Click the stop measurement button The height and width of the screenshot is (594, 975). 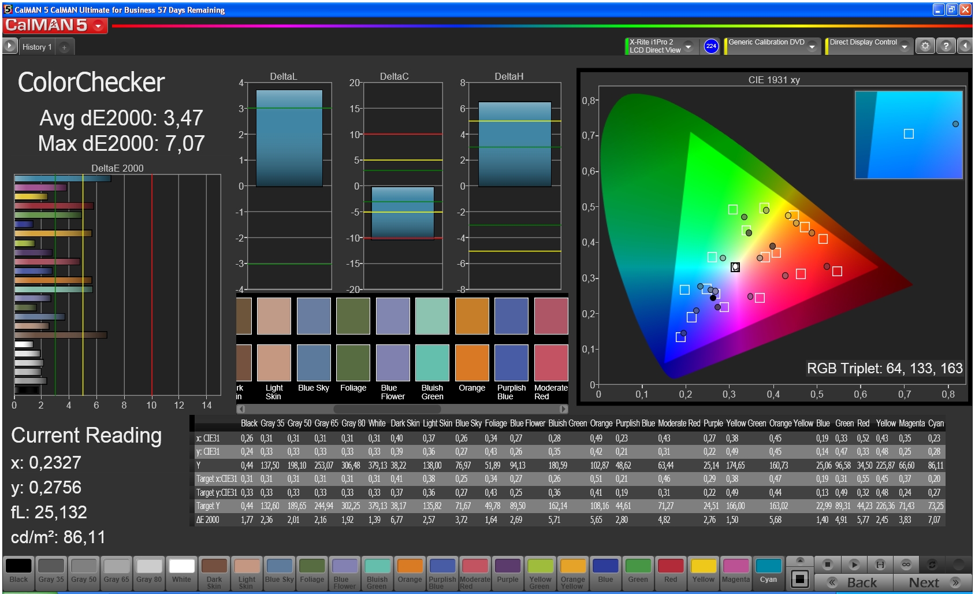tap(827, 565)
